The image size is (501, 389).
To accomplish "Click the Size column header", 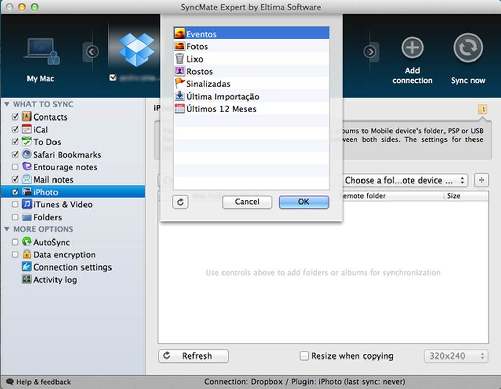I will click(x=466, y=196).
